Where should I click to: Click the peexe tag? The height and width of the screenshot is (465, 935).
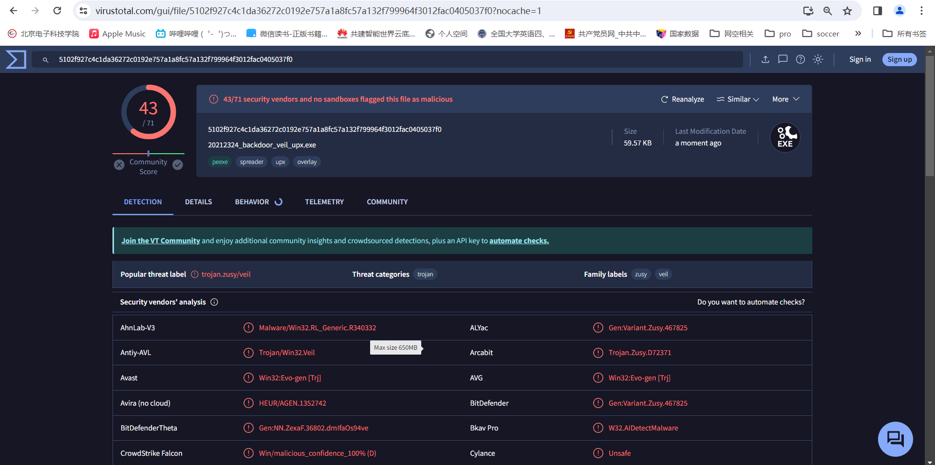pos(220,162)
